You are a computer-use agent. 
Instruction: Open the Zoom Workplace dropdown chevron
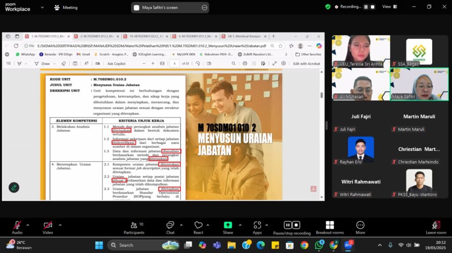(x=42, y=7)
